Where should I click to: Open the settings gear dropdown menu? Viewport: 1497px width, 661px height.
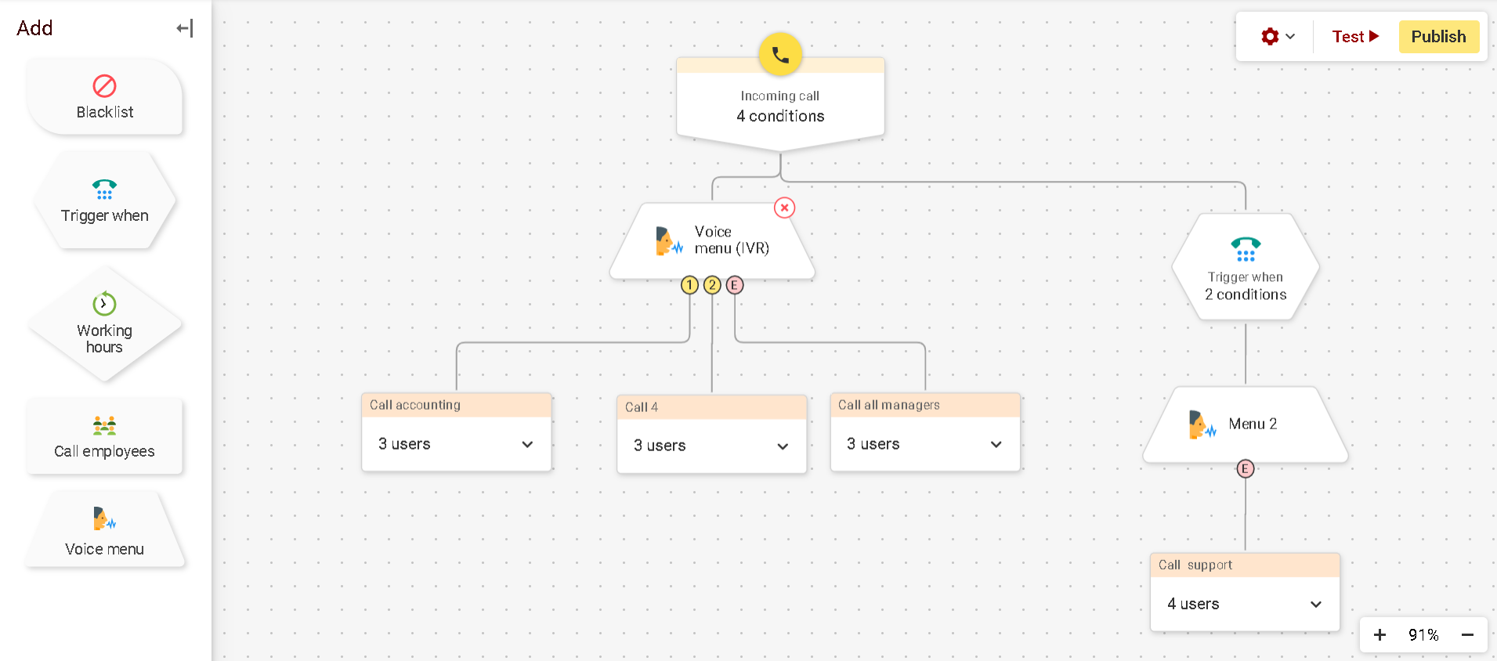pyautogui.click(x=1278, y=37)
